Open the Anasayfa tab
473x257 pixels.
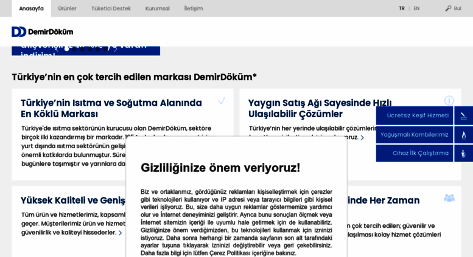(x=32, y=9)
